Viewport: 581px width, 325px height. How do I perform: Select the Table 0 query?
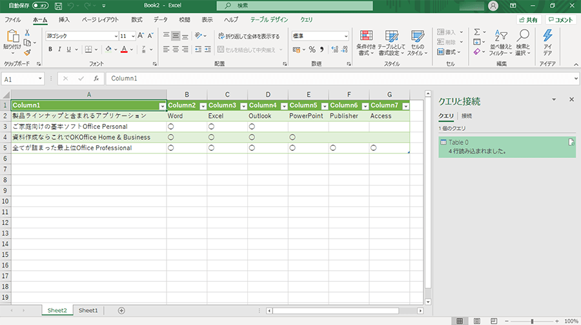tap(507, 147)
